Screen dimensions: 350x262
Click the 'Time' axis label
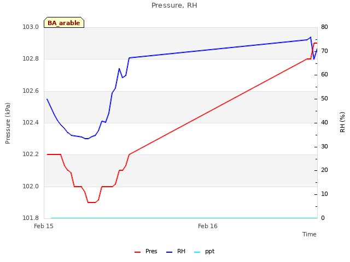click(310, 234)
